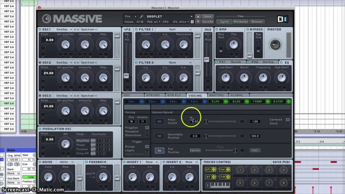Image resolution: width=345 pixels, height=194 pixels.
Task: Open Noise White type dropdown
Action: pyautogui.click(x=66, y=162)
